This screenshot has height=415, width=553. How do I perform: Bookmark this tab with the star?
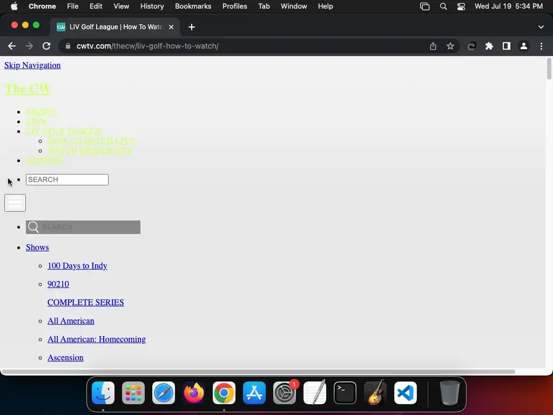(x=450, y=46)
